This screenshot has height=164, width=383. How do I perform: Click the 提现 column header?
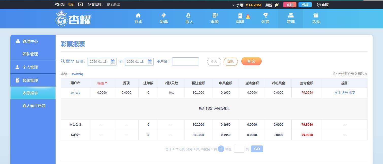pyautogui.click(x=126, y=83)
